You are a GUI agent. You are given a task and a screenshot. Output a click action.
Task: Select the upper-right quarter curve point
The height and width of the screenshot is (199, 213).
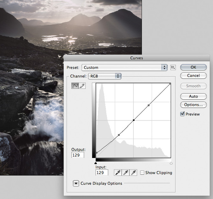point(148,105)
